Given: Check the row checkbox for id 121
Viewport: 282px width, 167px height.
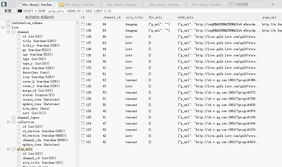Looking at the screenshot, I should 83,142.
